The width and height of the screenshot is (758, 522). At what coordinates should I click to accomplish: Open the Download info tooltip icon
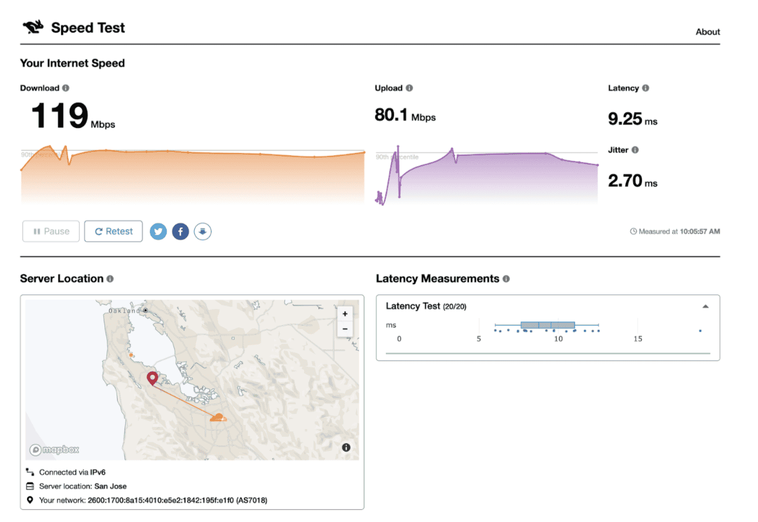click(x=66, y=88)
